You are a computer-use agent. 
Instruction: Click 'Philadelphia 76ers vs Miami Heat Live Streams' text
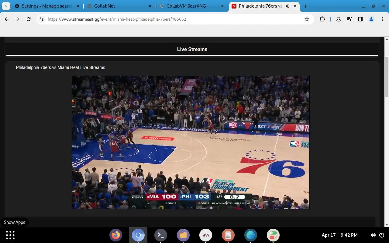60,67
